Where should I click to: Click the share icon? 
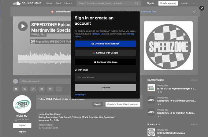(x=33, y=89)
